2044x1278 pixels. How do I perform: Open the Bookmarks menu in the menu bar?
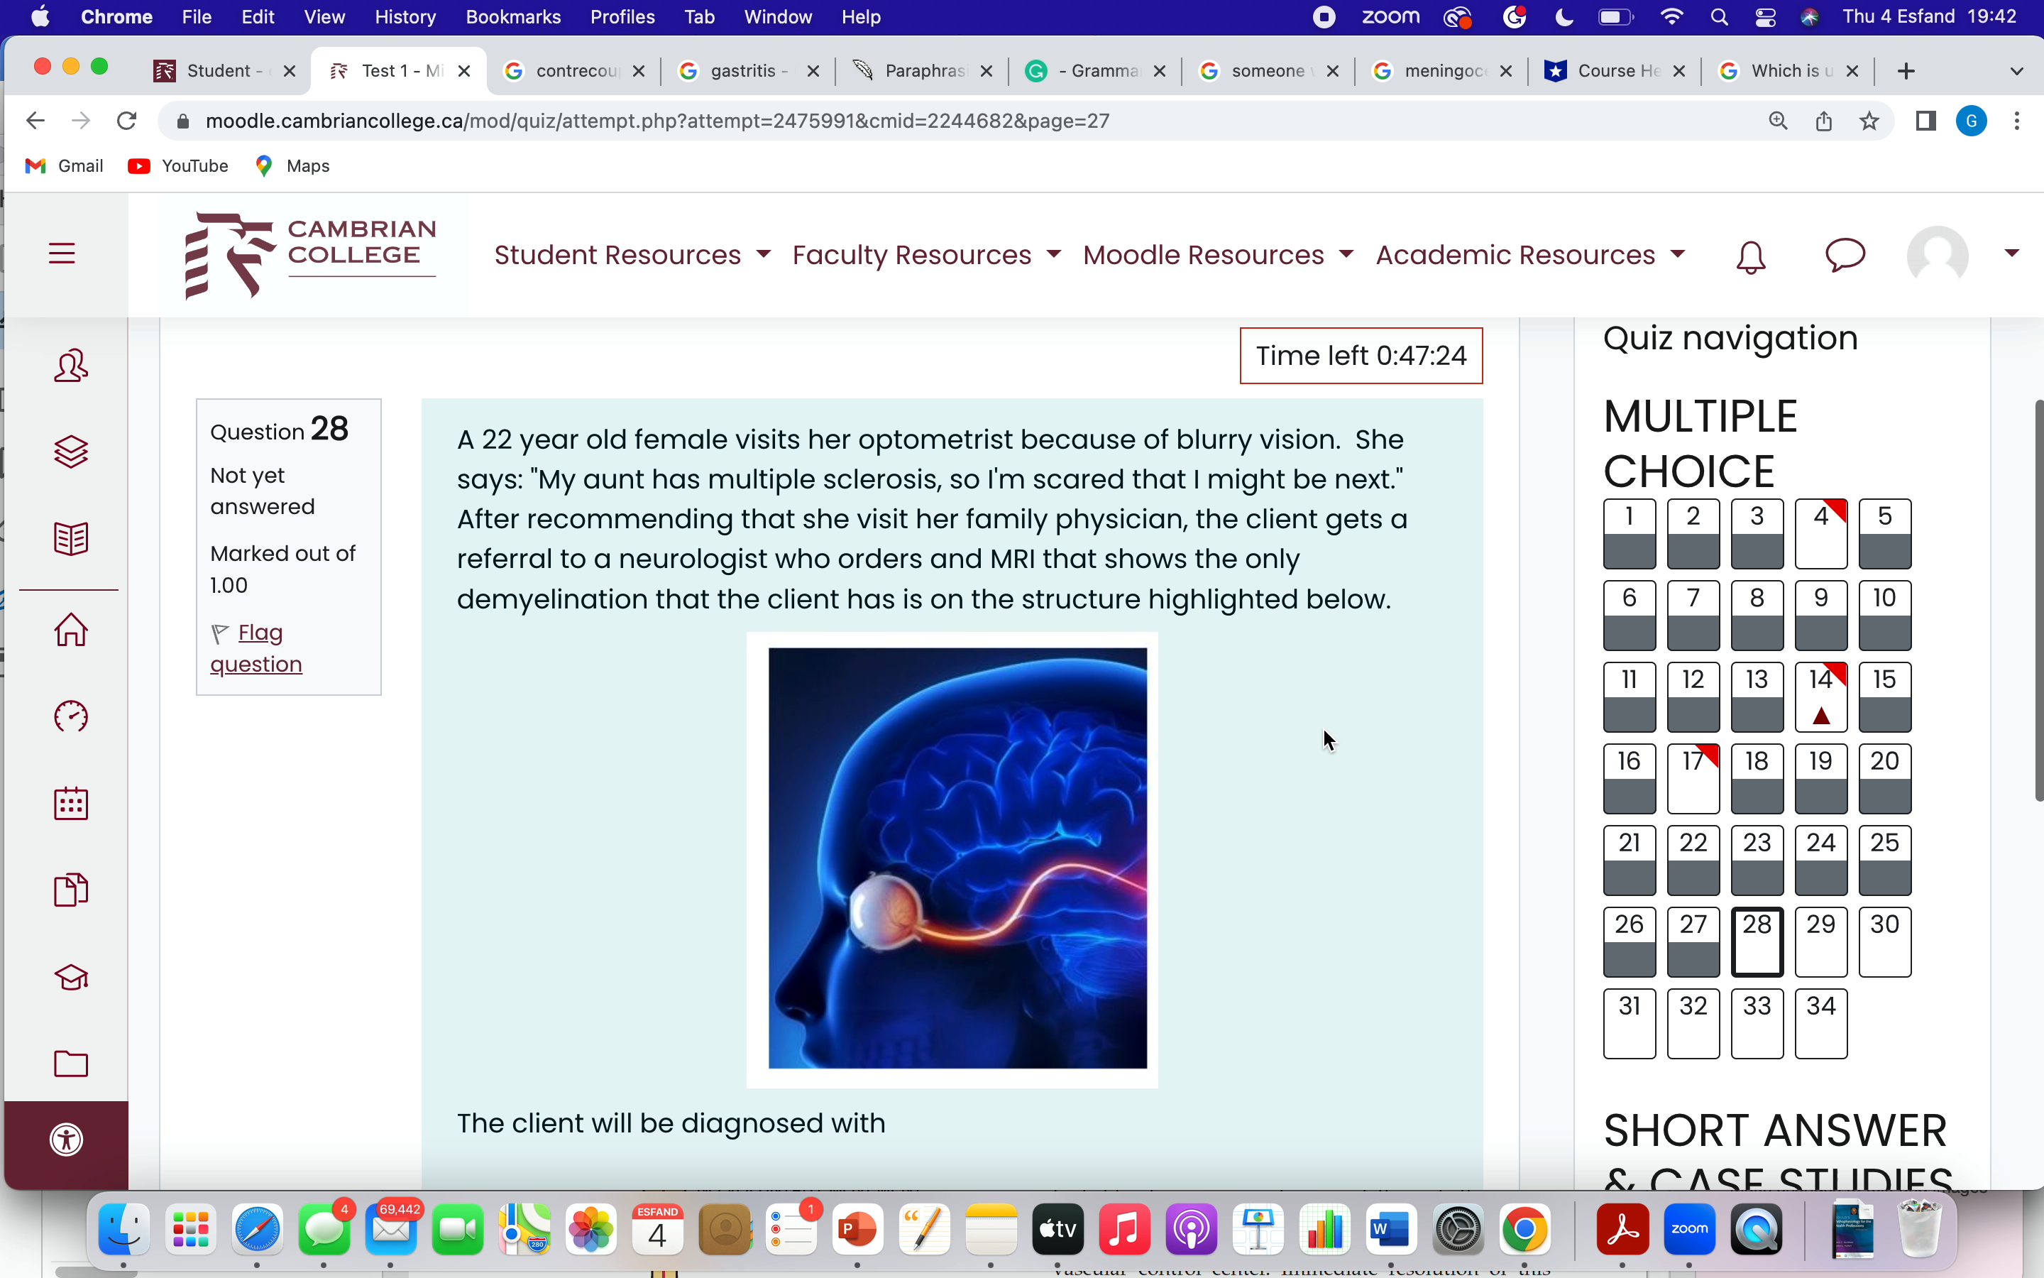coord(512,16)
